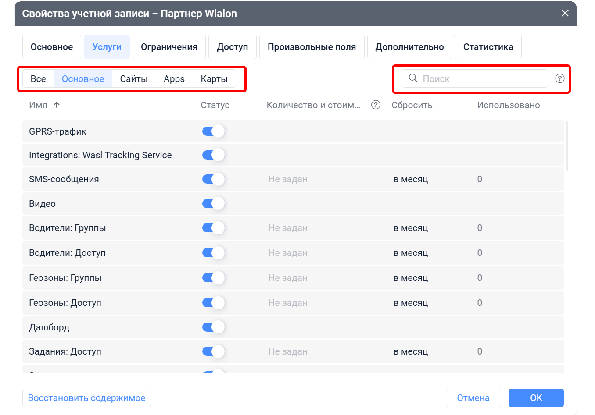Click Не задан in Задания: Доступ row
This screenshot has width=595, height=415.
(288, 351)
